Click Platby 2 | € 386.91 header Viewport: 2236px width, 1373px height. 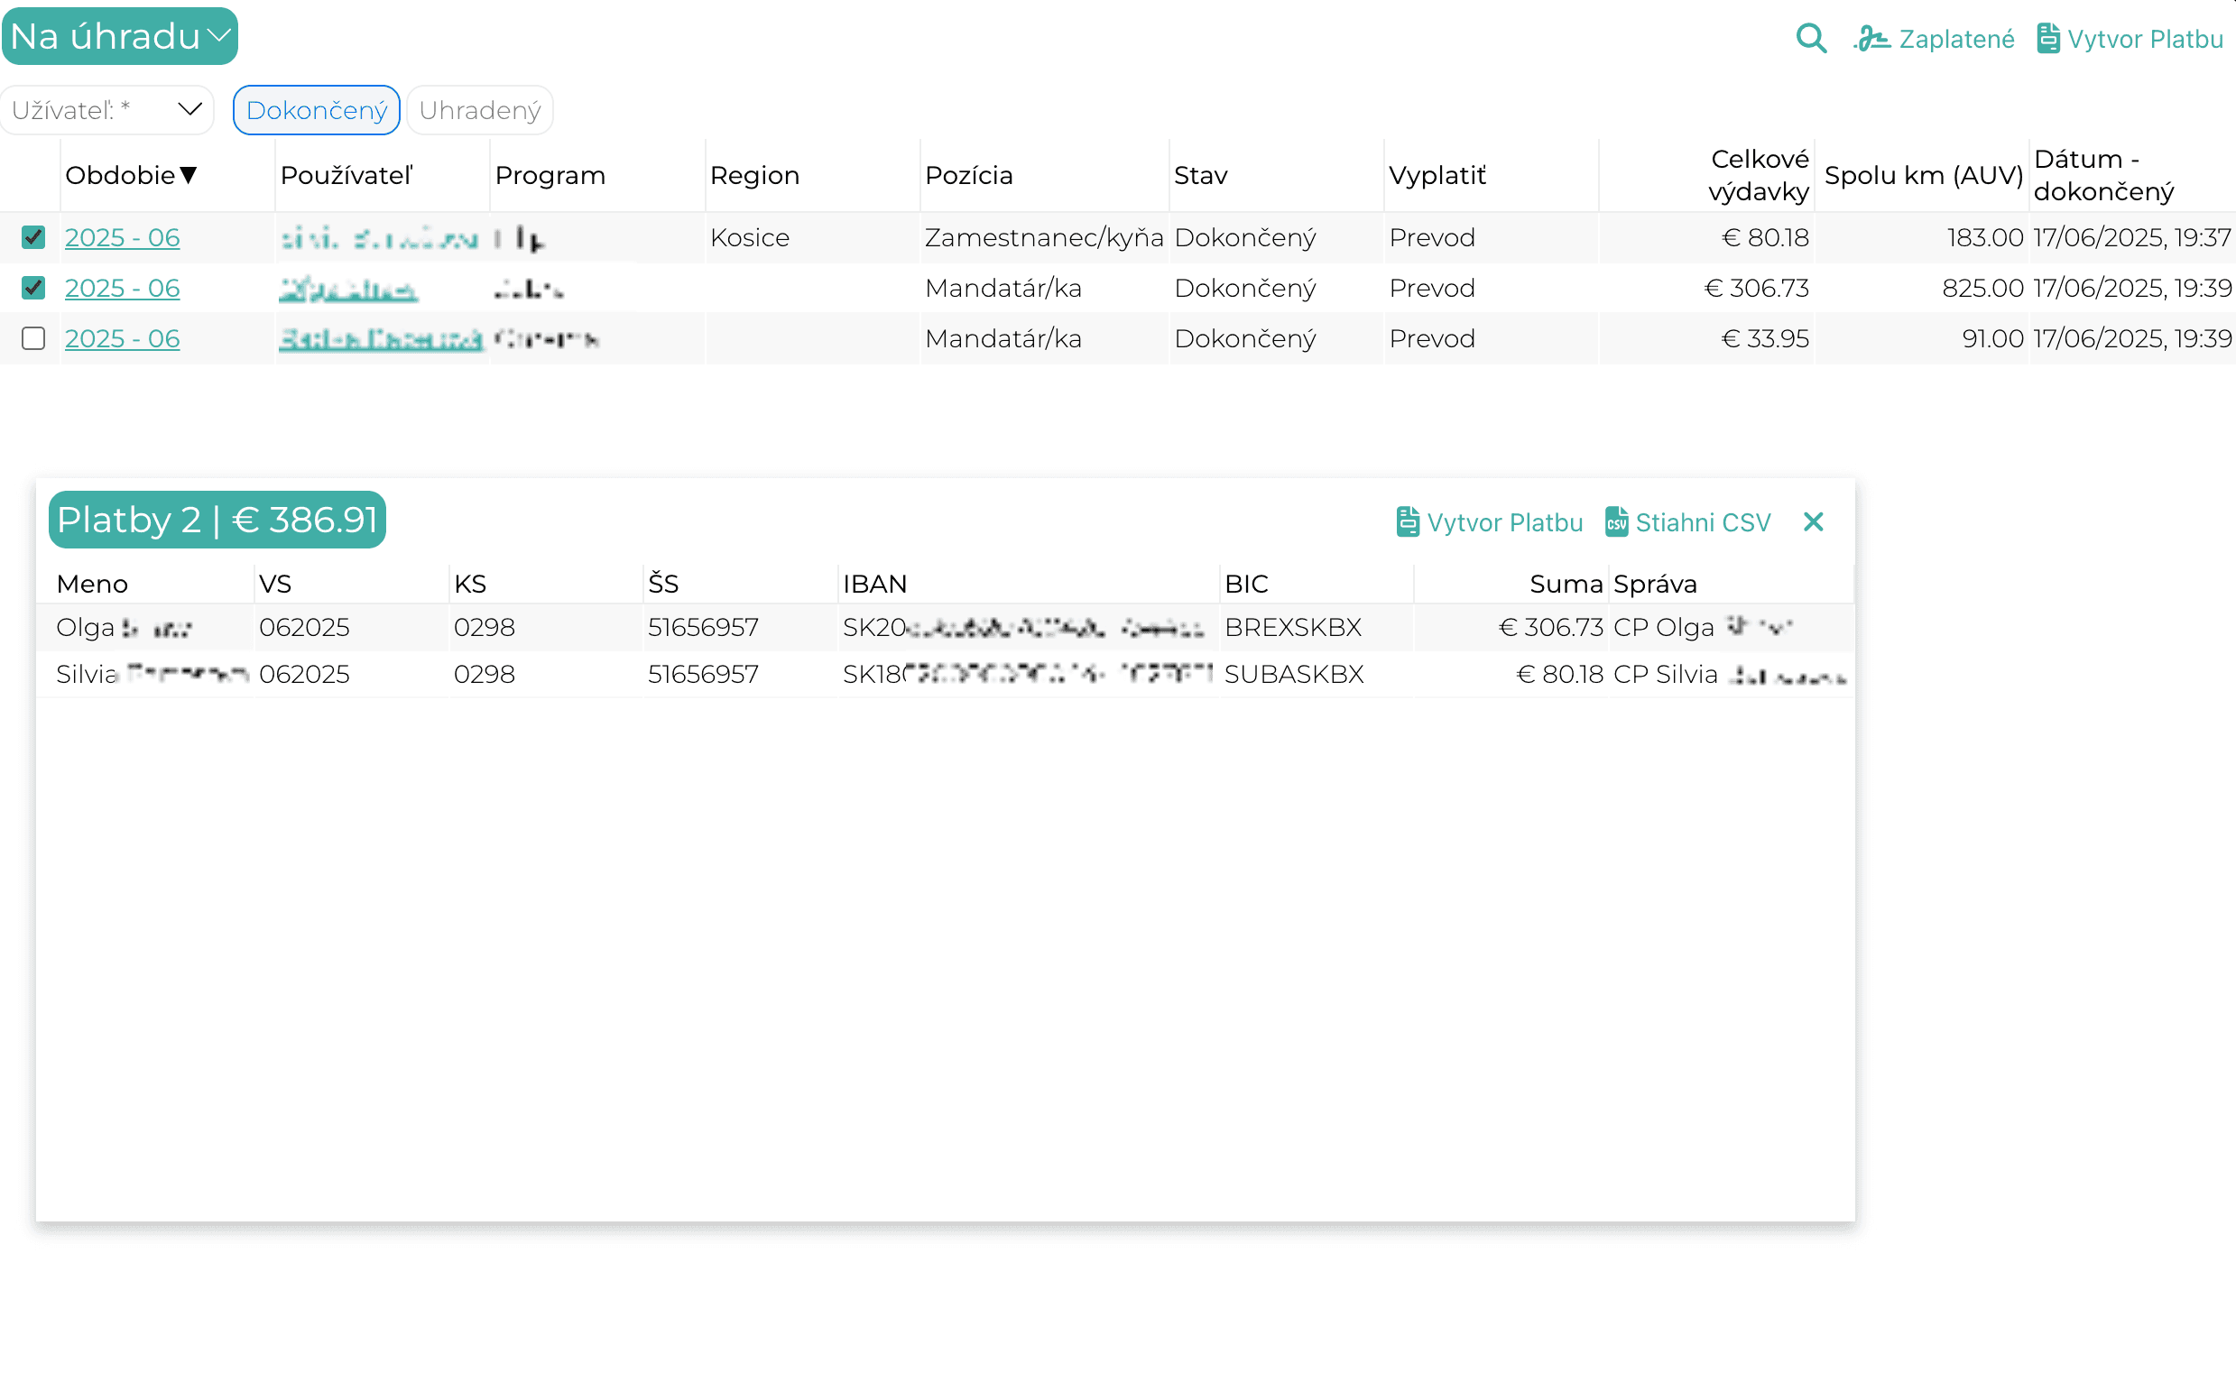pos(217,520)
